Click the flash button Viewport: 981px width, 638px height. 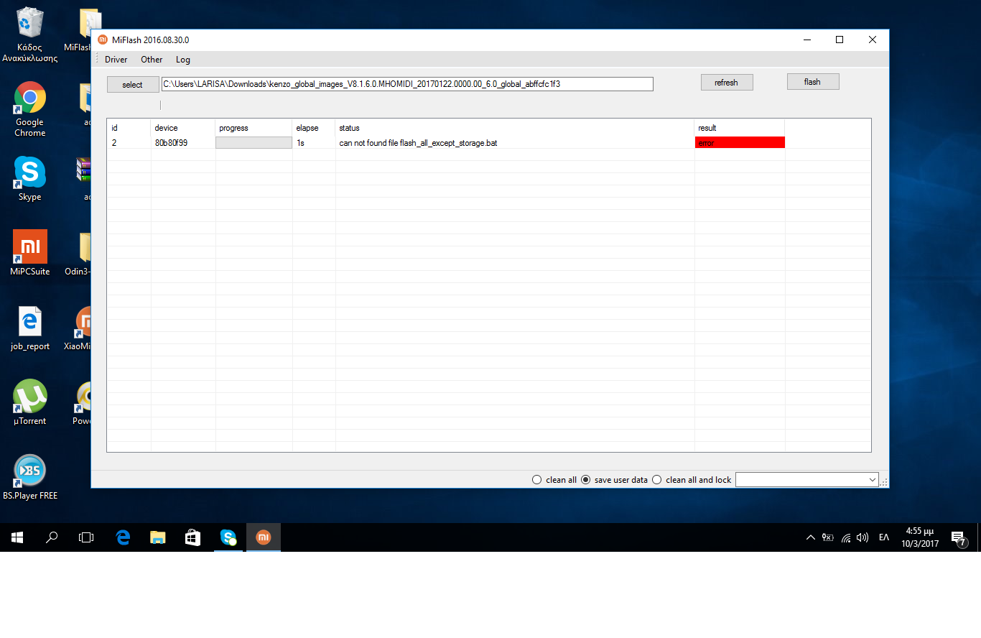(812, 82)
